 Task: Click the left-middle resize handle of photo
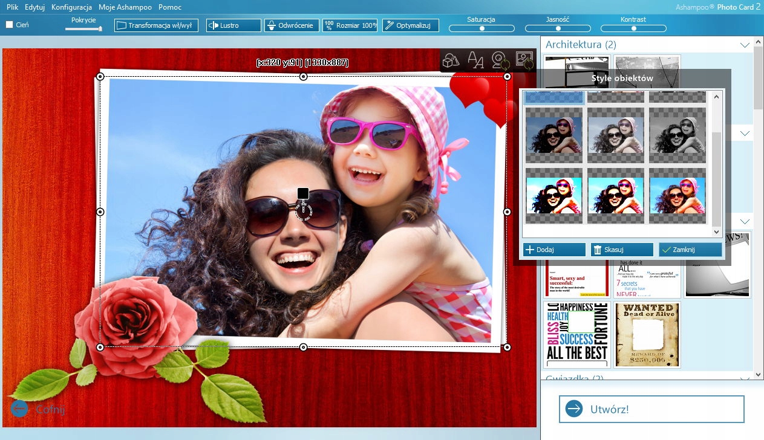[x=100, y=212]
